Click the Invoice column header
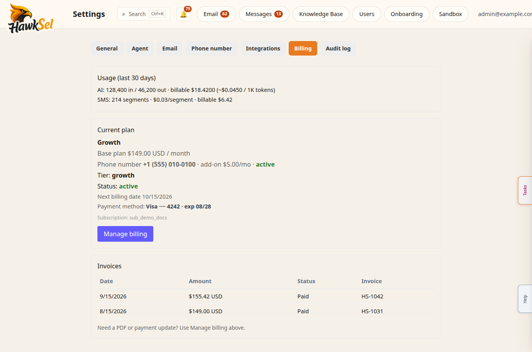The height and width of the screenshot is (352, 532). (x=372, y=281)
